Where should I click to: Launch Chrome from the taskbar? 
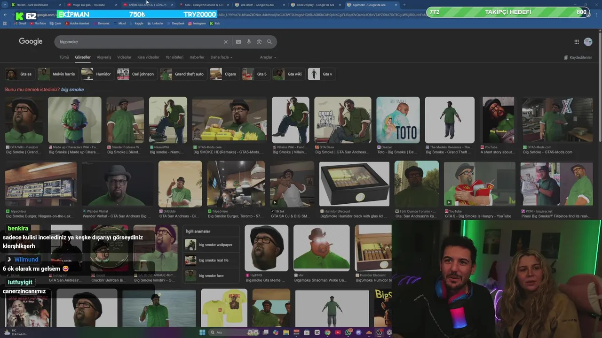pyautogui.click(x=327, y=332)
